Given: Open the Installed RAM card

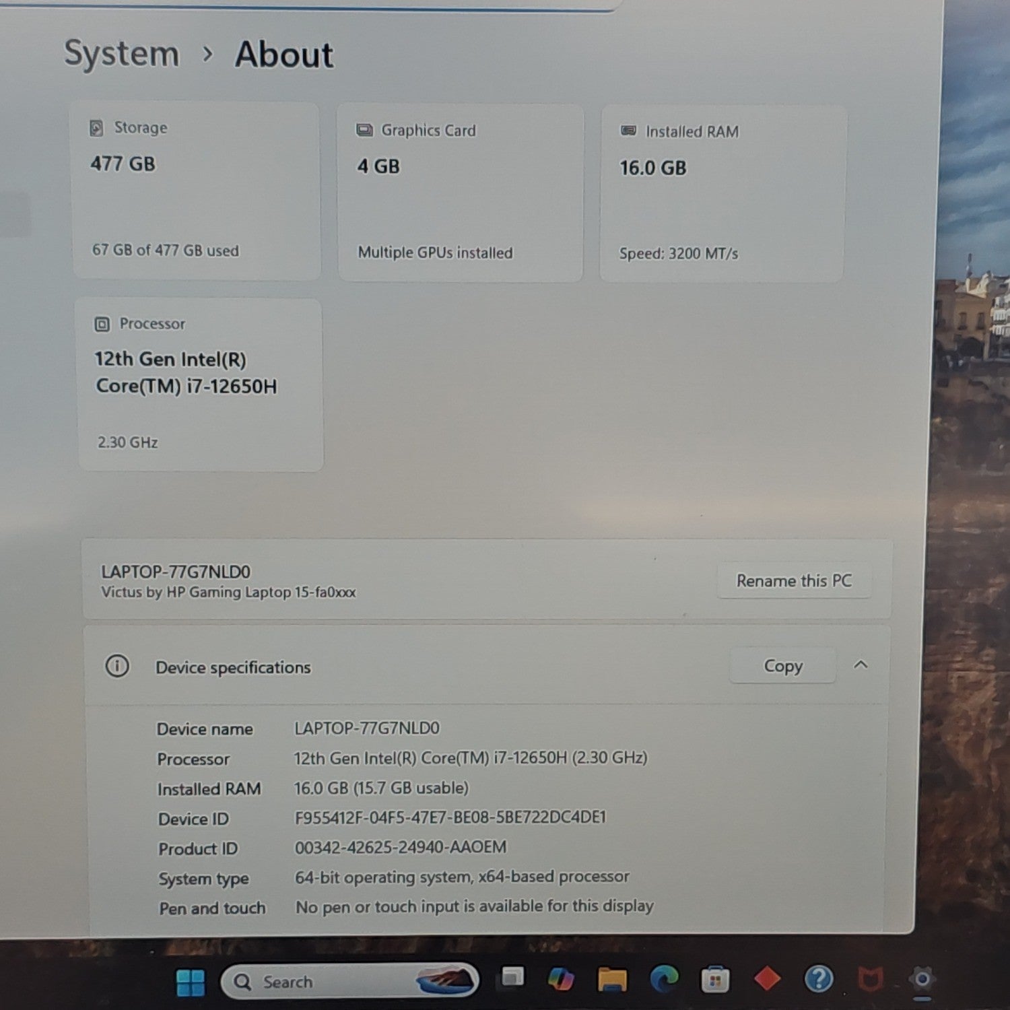Looking at the screenshot, I should click(x=722, y=193).
